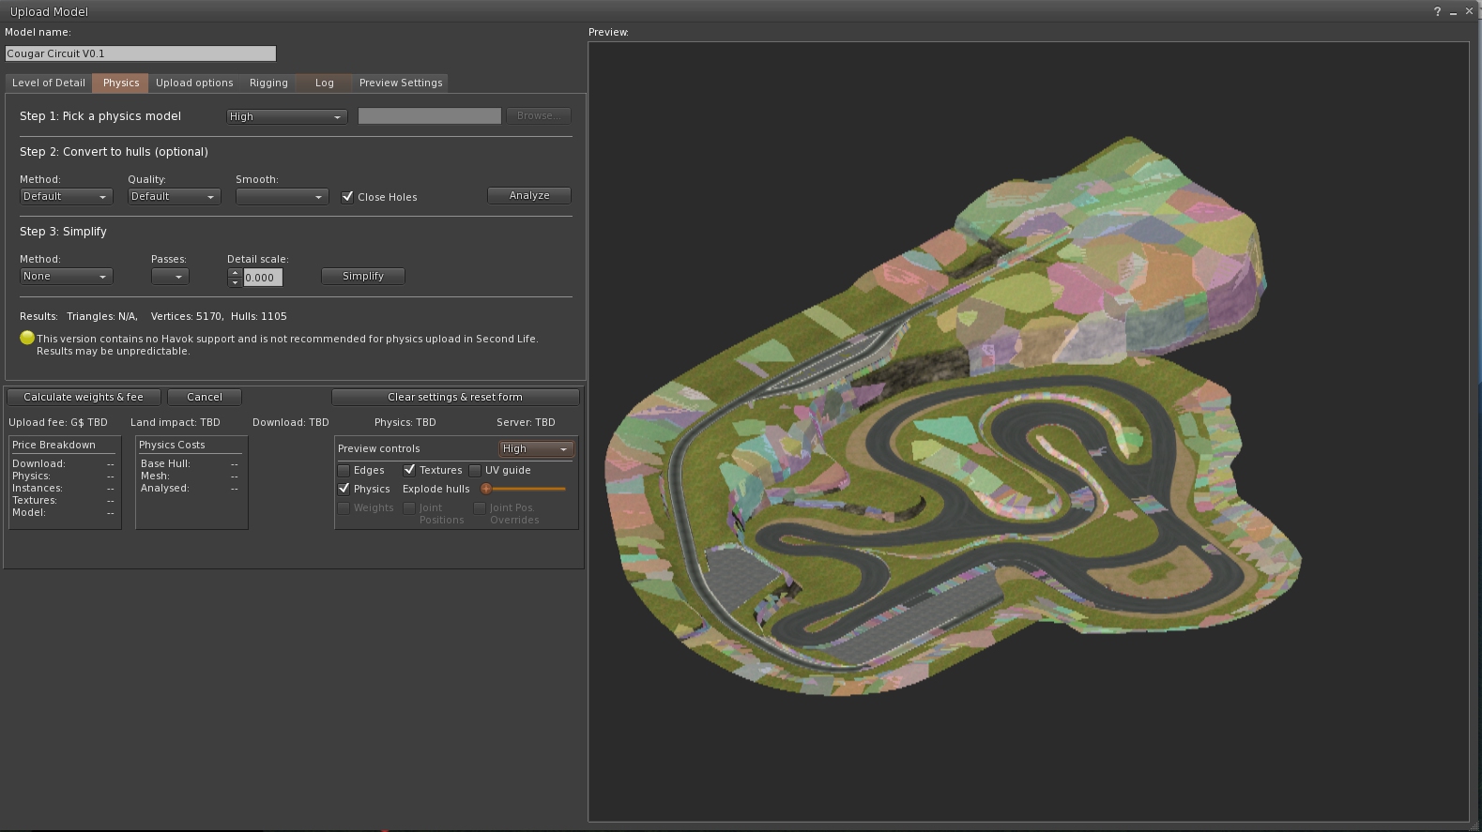Open the physics model High dropdown
Screen dimensions: 1482x832
(287, 116)
